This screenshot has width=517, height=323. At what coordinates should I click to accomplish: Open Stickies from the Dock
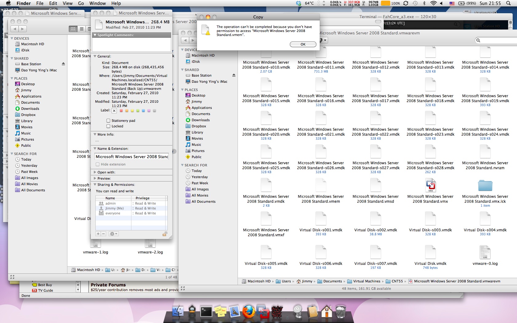click(x=221, y=312)
